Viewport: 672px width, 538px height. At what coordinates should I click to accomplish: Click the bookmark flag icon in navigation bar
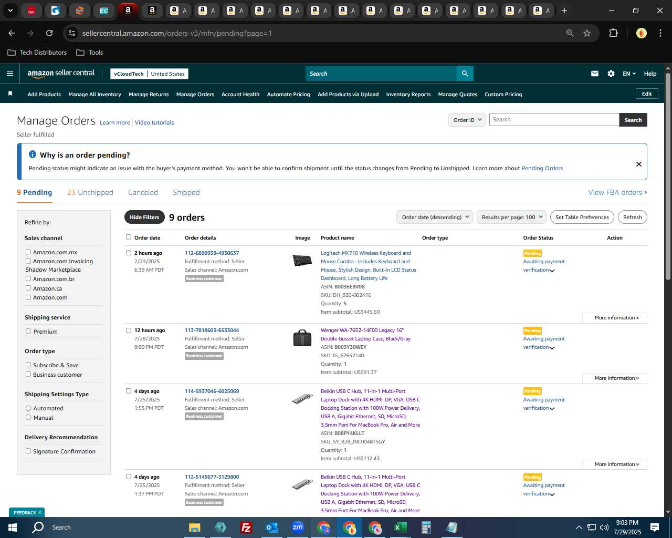10,94
